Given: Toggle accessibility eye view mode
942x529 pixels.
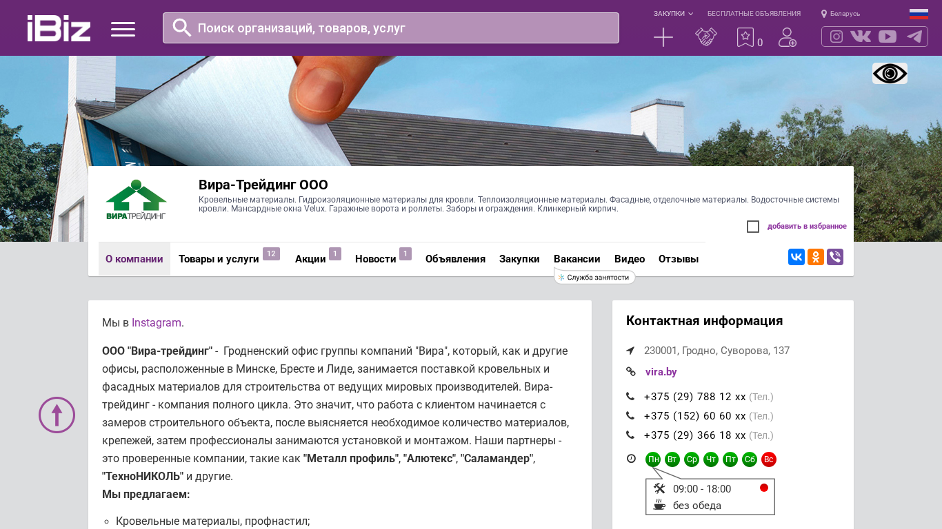Looking at the screenshot, I should tap(890, 74).
